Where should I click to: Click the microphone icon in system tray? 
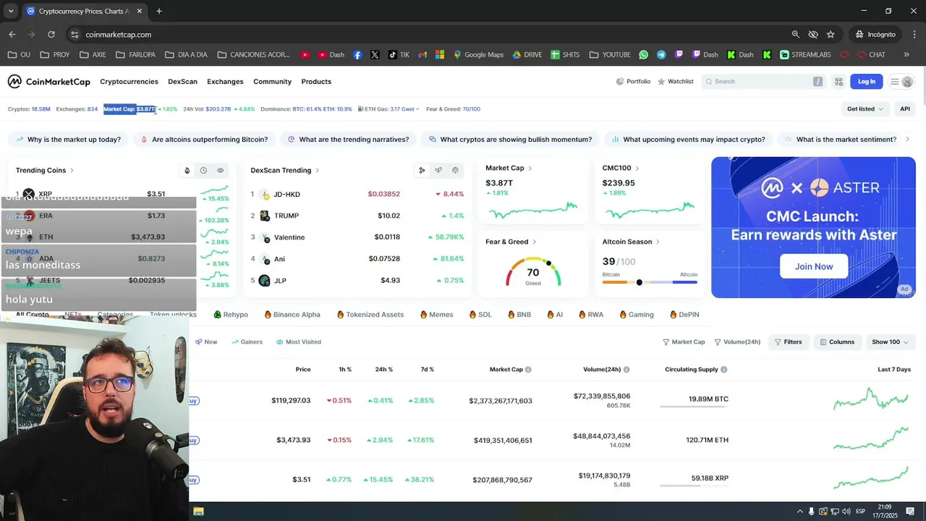tap(811, 511)
